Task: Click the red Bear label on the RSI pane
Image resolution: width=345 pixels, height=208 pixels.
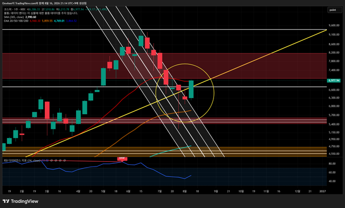Action: [x=122, y=158]
